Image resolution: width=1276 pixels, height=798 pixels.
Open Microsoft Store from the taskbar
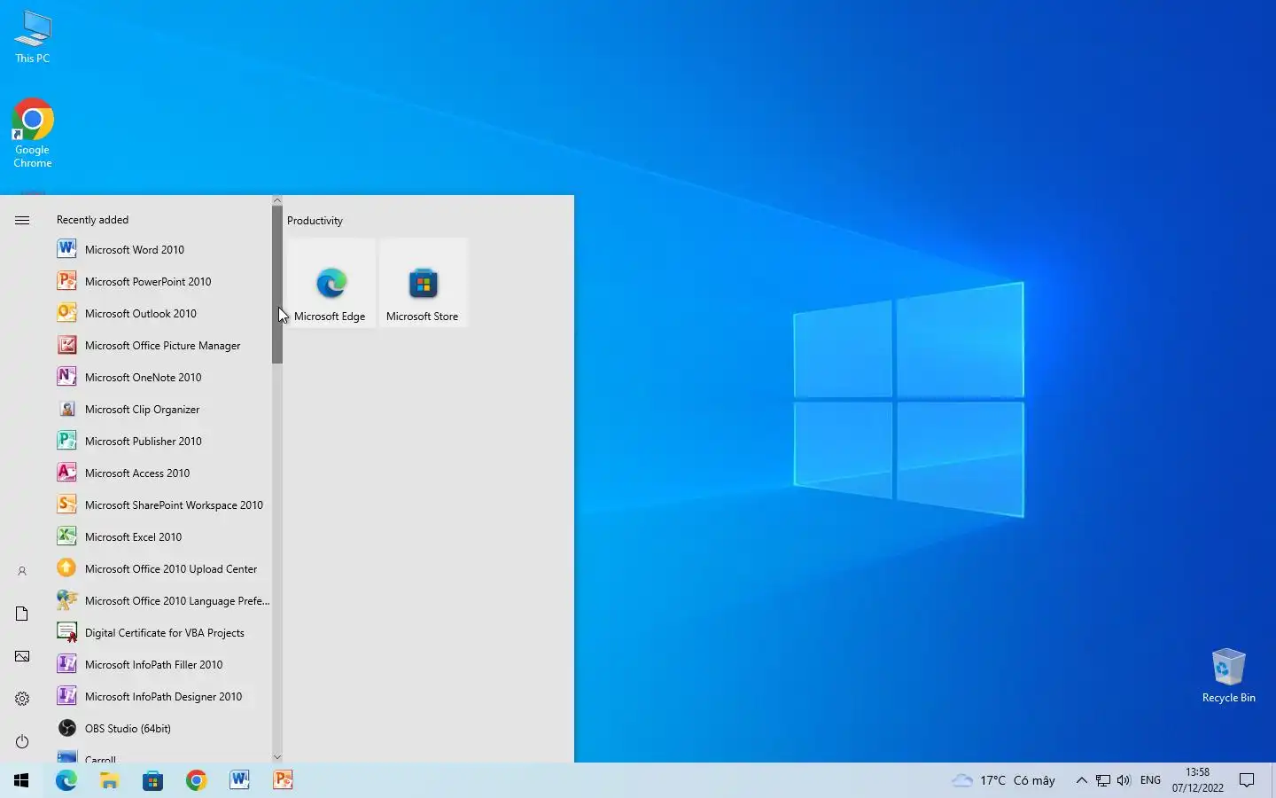[x=153, y=780]
